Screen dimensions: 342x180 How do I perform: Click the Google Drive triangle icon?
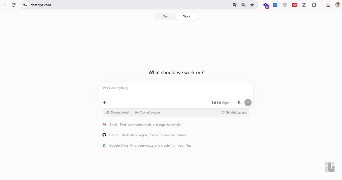point(104,145)
